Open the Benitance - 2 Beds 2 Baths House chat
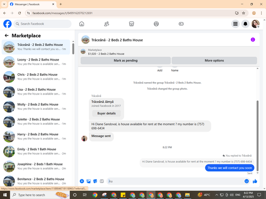 [x=36, y=181]
